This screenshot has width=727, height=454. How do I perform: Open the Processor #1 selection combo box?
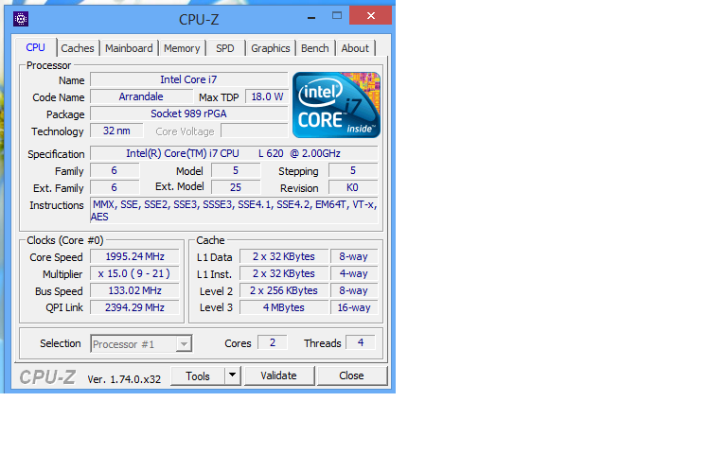coord(141,343)
